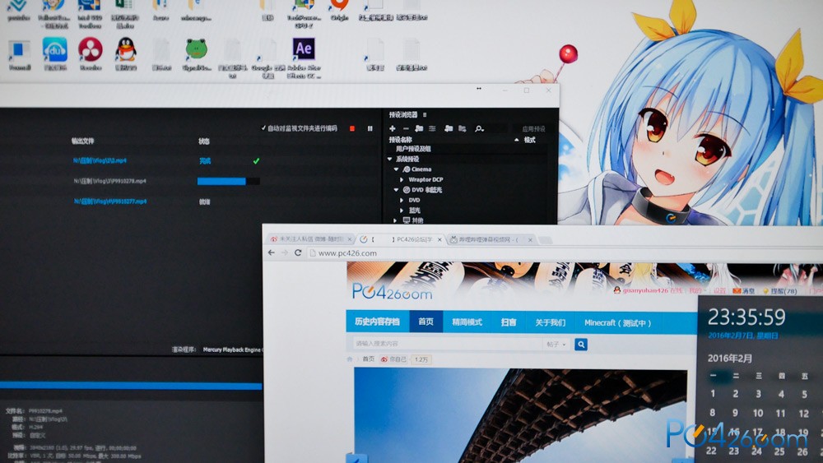Viewport: 823px width, 463px height.
Task: Select date 10 in the February calendar
Action: [757, 413]
